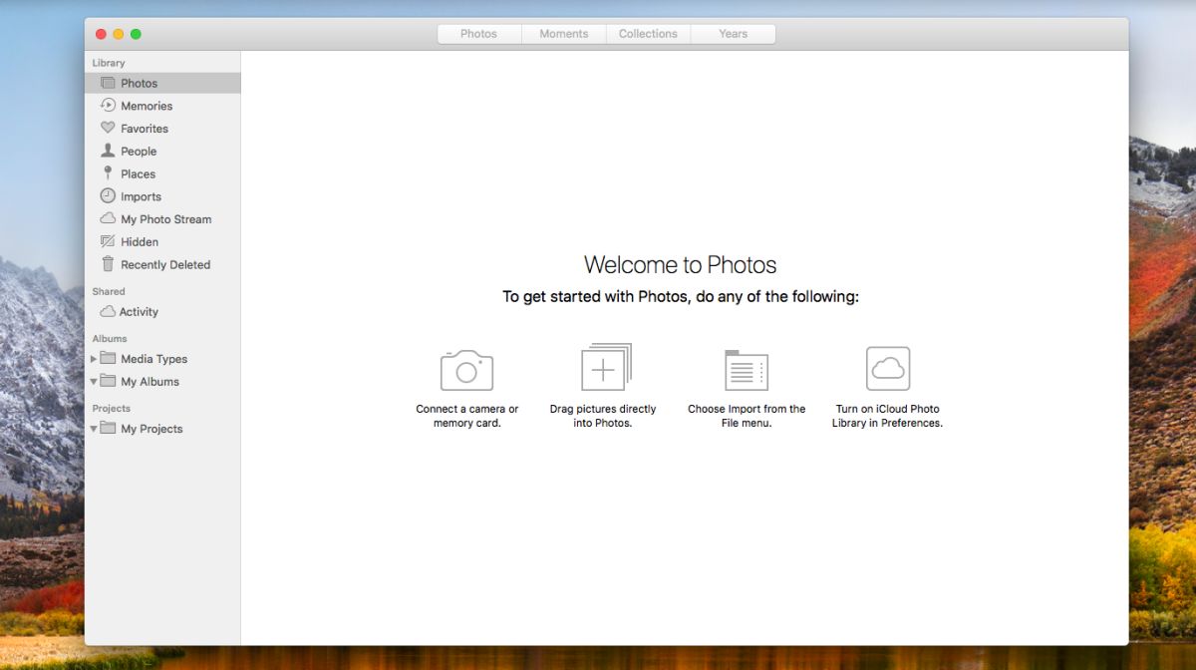This screenshot has height=670, width=1196.
Task: Collapse the My Projects disclosure triangle
Action: click(94, 429)
